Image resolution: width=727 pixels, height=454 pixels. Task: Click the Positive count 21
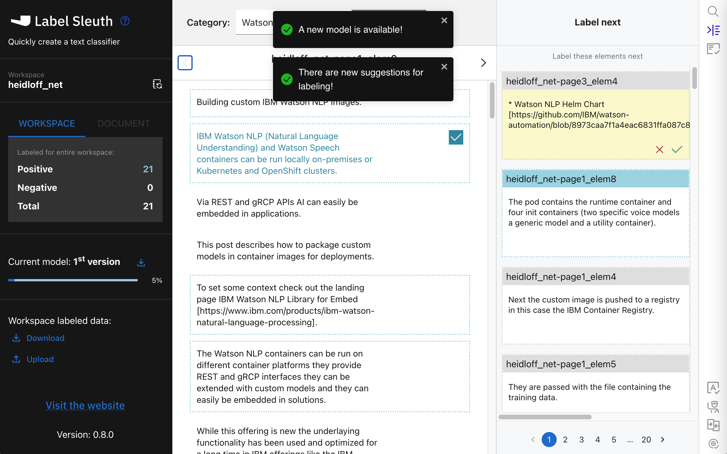[148, 169]
